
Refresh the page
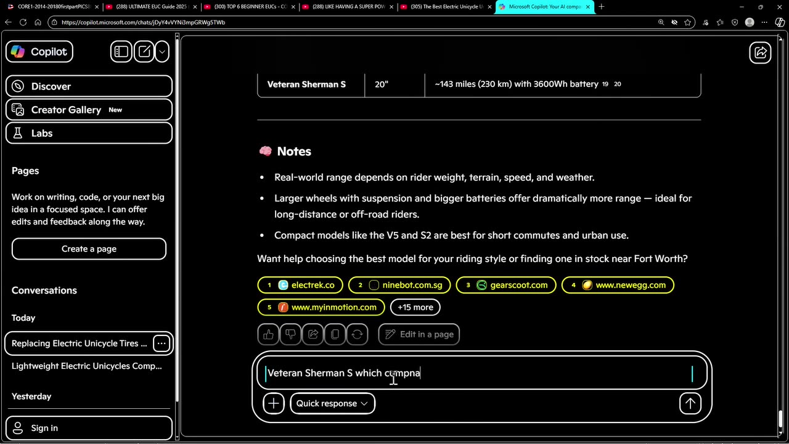(x=23, y=22)
